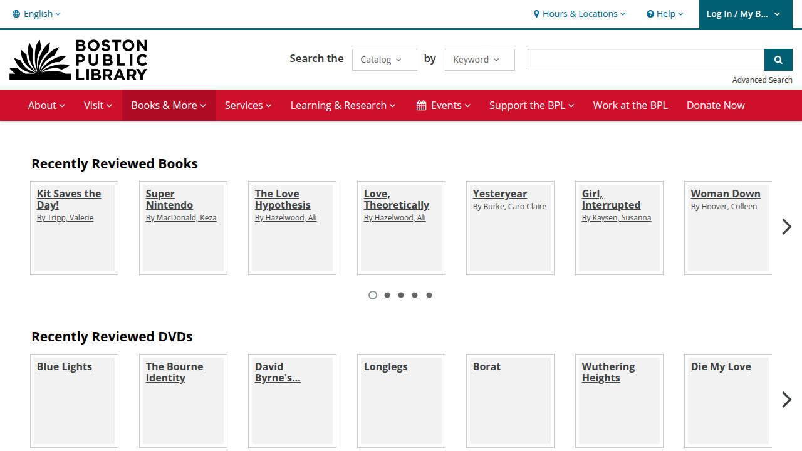The height and width of the screenshot is (451, 802).
Task: Open book Yesteryear
Action: pyautogui.click(x=500, y=194)
